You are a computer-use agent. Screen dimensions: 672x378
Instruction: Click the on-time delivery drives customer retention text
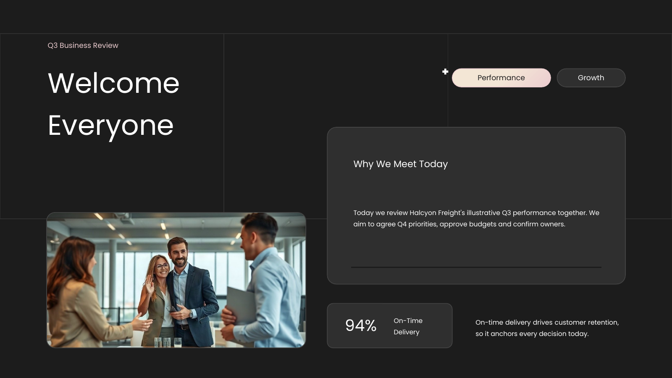[x=547, y=328]
